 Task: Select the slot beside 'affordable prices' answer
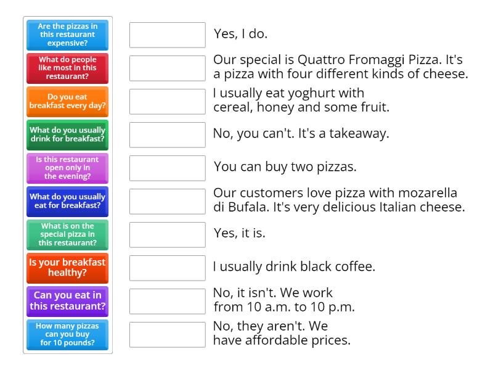point(168,335)
